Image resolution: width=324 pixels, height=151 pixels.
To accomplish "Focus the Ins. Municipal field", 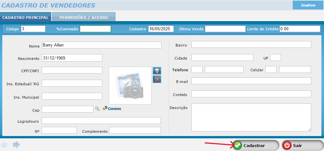I will click(x=72, y=96).
